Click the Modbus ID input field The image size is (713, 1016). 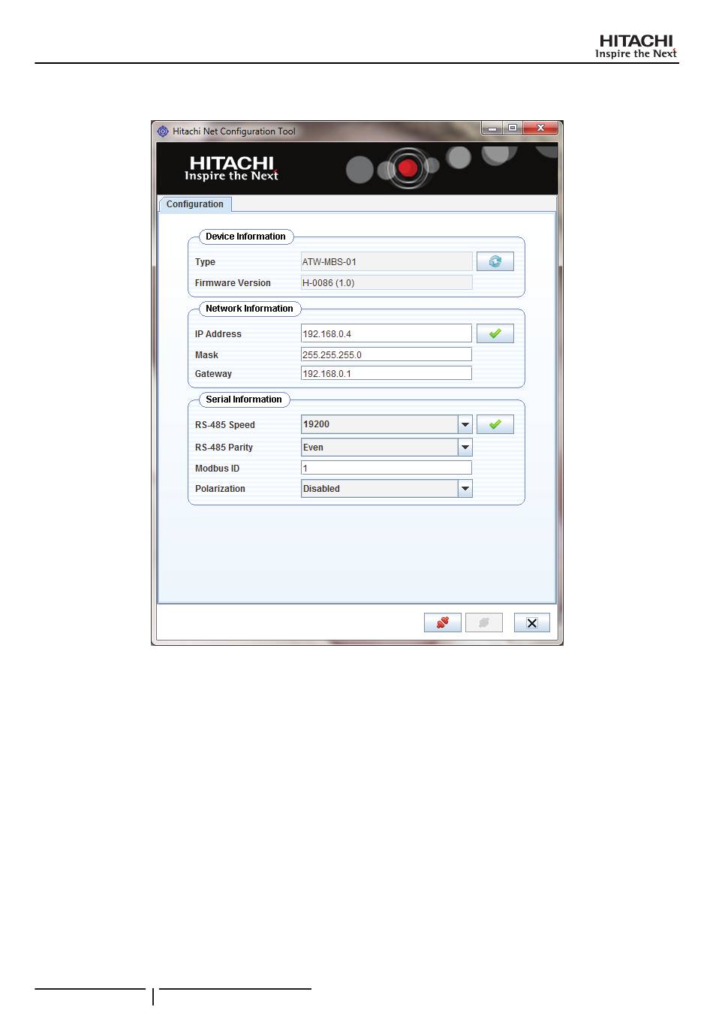point(387,468)
